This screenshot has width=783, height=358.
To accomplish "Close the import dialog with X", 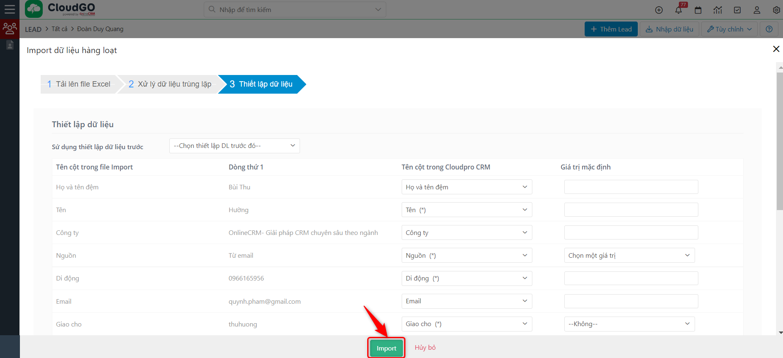I will coord(776,49).
